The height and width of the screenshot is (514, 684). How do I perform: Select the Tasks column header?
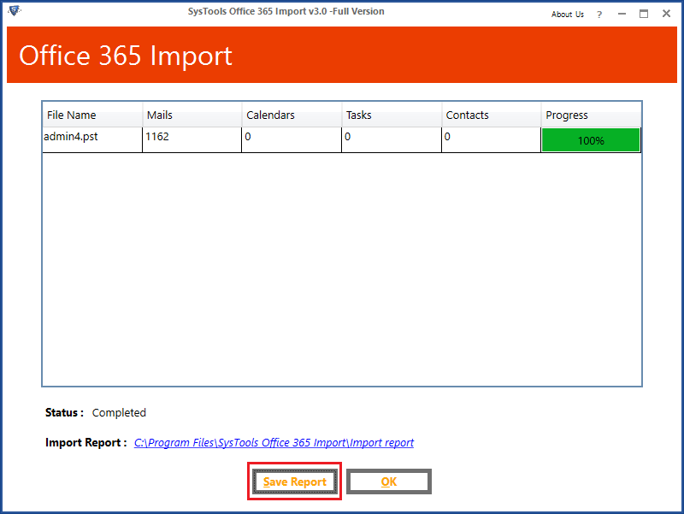click(392, 115)
